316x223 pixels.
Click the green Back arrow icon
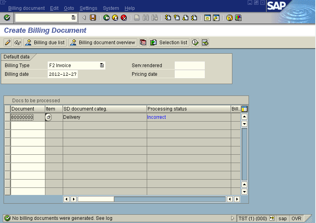click(x=106, y=18)
